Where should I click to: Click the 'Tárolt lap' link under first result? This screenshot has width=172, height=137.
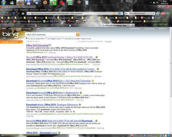[52, 52]
